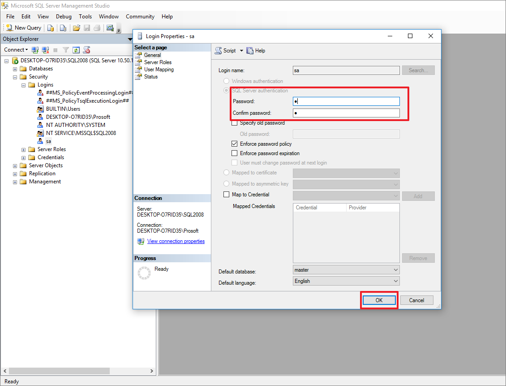Expand the Server Roles tree node
Screen dimensions: 506x386
tap(23, 150)
